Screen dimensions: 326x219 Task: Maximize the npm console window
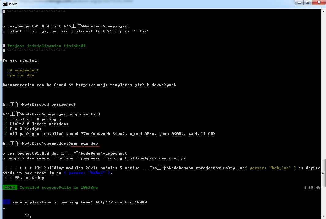tap(307, 3)
